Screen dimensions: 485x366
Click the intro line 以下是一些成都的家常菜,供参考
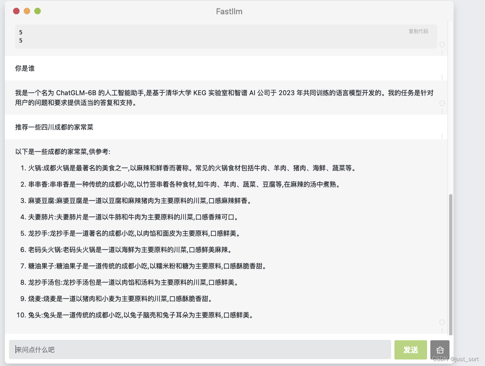(63, 152)
